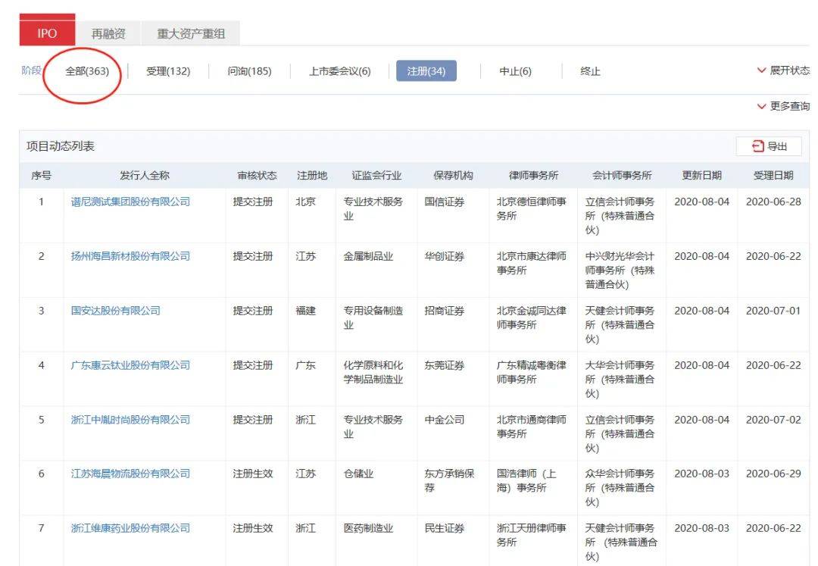Open 江苏海晨物流股份有限公司 link
The width and height of the screenshot is (818, 566).
click(x=130, y=474)
